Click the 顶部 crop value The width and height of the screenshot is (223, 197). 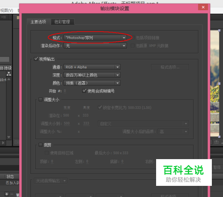coord(52,161)
